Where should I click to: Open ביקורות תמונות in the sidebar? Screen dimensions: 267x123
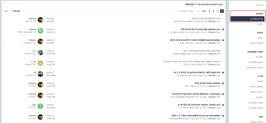pos(257,92)
